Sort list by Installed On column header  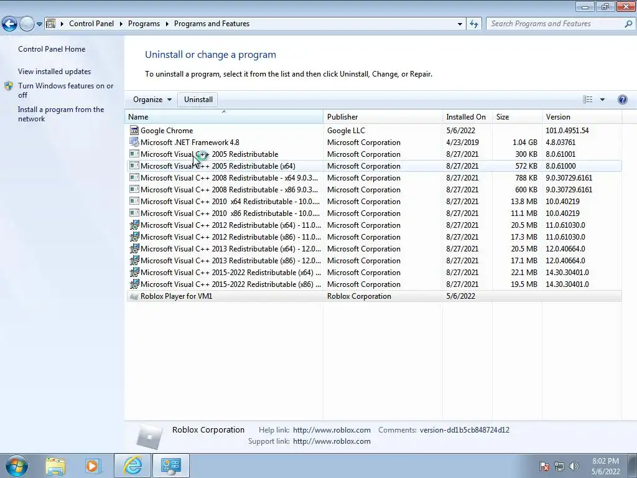click(467, 117)
